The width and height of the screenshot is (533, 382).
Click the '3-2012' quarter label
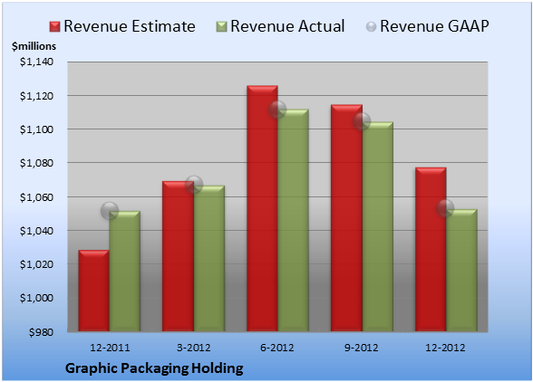point(194,348)
